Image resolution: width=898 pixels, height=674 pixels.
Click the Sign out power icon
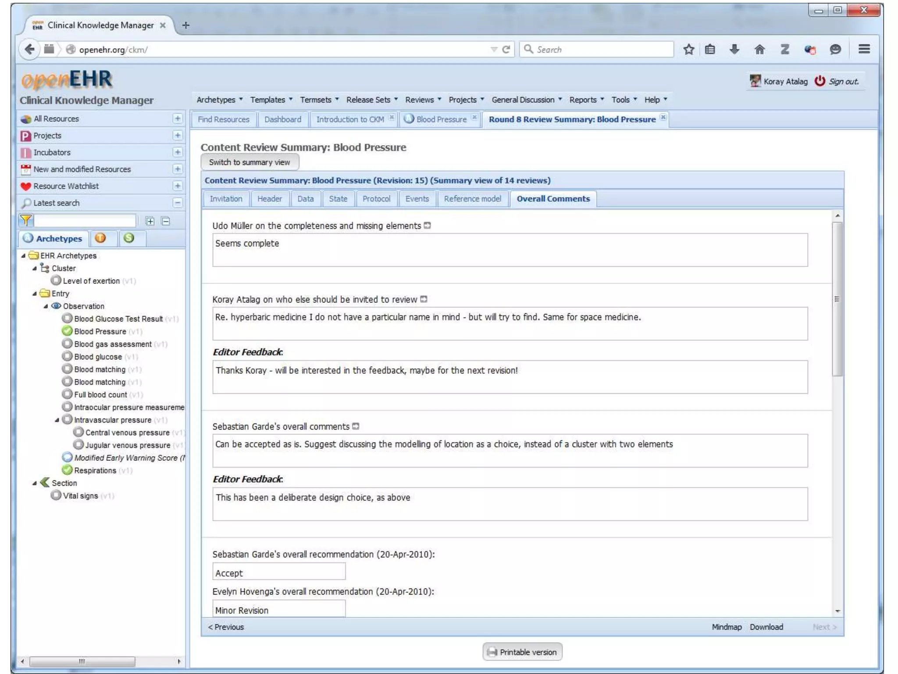(820, 81)
